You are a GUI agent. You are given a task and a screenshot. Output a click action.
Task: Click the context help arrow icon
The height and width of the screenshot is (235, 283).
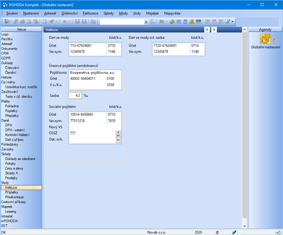click(228, 22)
